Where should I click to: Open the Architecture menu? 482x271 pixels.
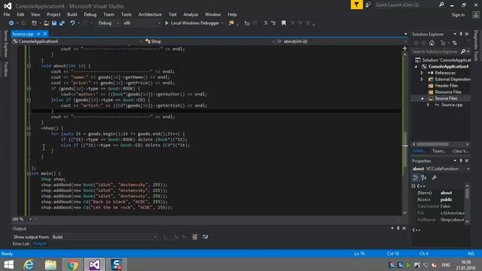(150, 14)
